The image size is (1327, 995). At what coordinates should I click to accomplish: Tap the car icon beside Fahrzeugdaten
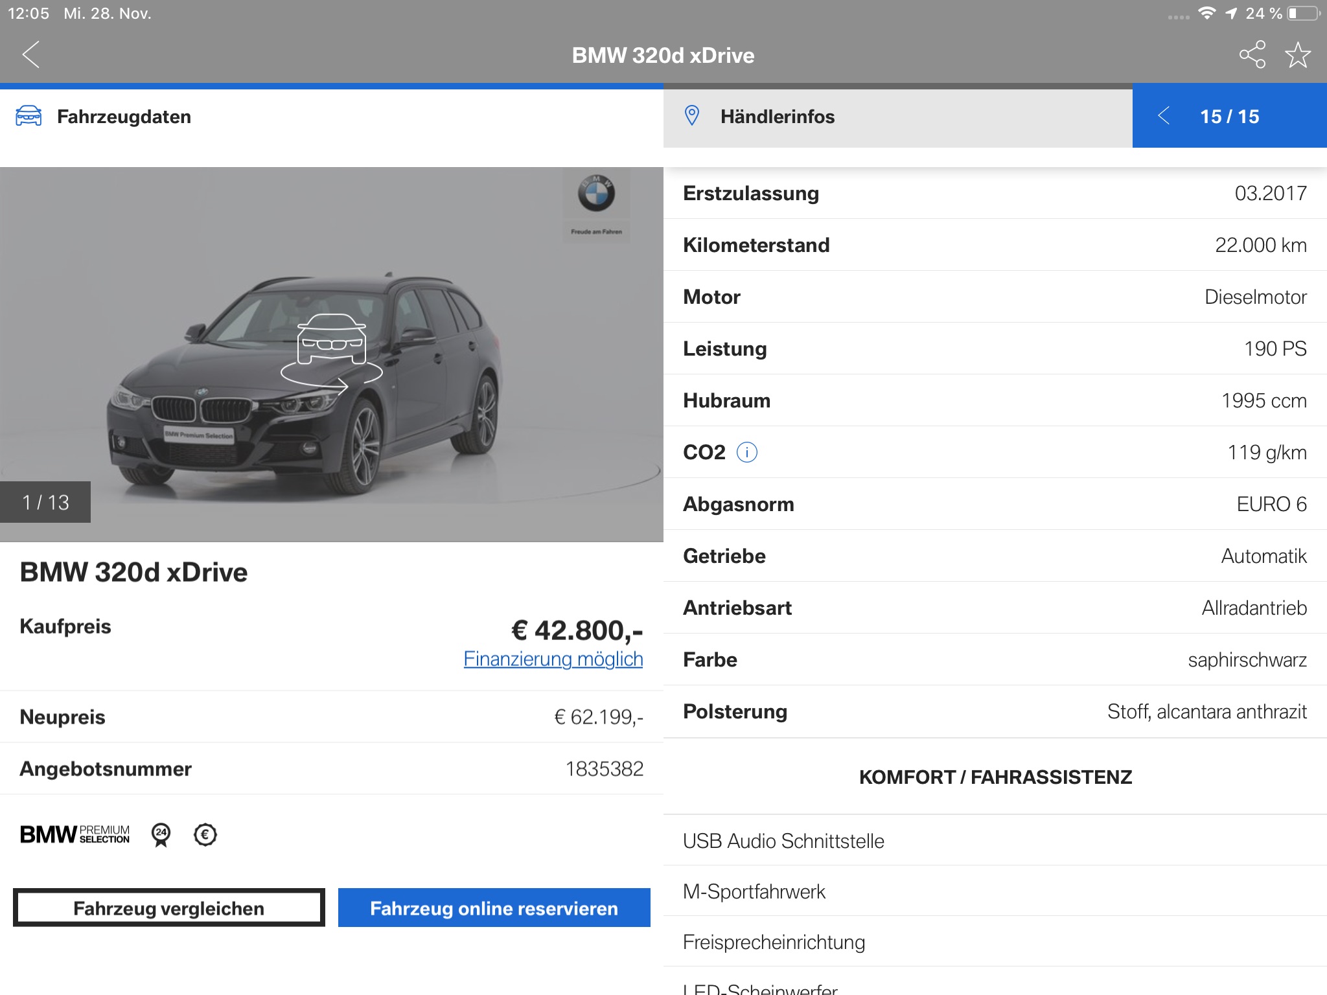pos(29,116)
